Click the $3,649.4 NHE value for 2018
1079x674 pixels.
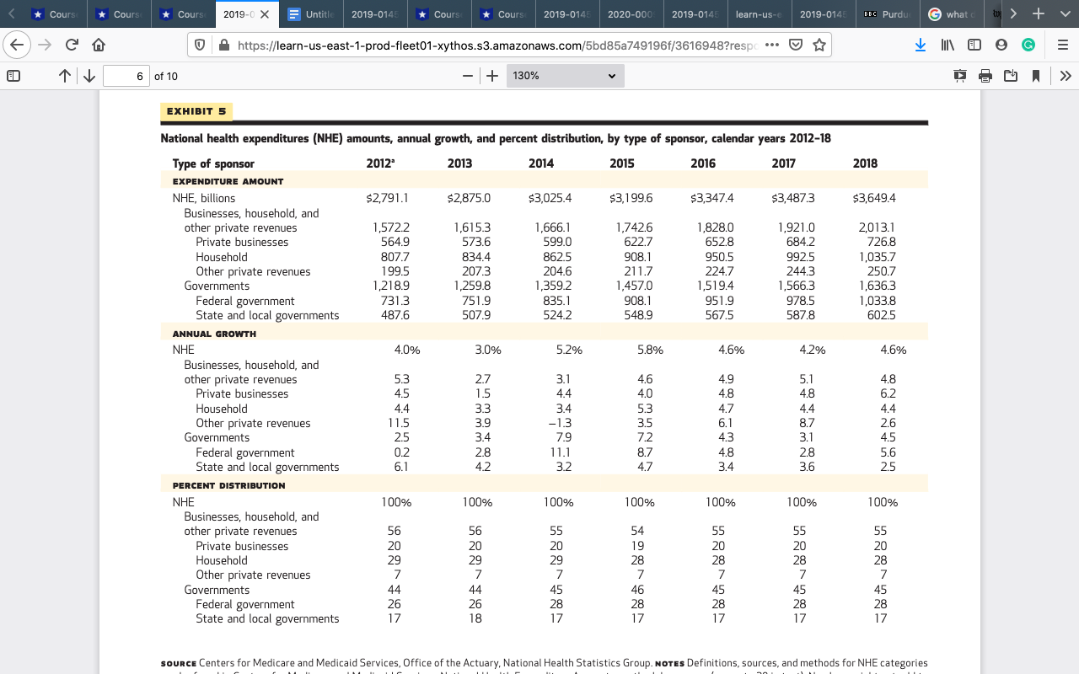[874, 198]
